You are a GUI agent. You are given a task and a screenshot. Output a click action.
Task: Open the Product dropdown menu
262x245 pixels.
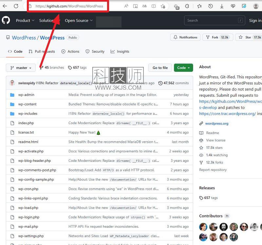pos(25,20)
